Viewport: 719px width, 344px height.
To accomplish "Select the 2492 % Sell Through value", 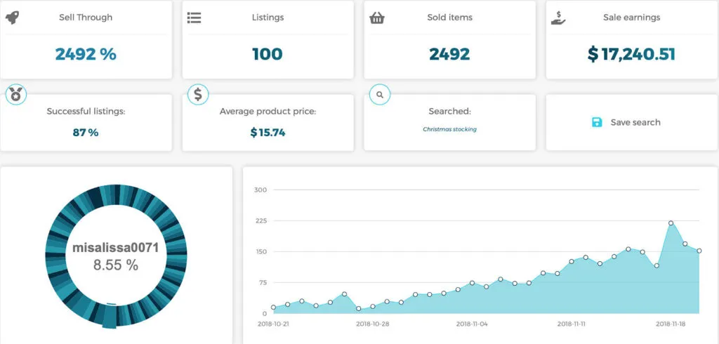I will 86,53.
